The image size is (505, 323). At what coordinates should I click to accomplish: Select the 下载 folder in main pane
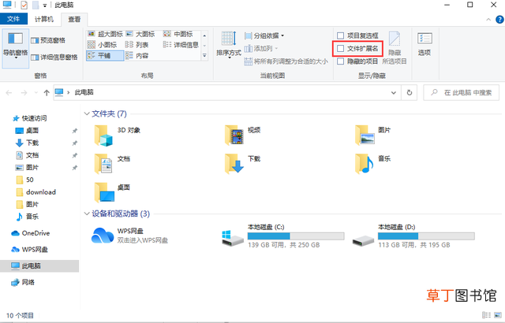[242, 164]
